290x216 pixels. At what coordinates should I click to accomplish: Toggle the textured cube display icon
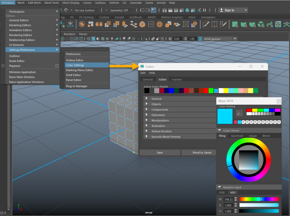tap(103, 39)
